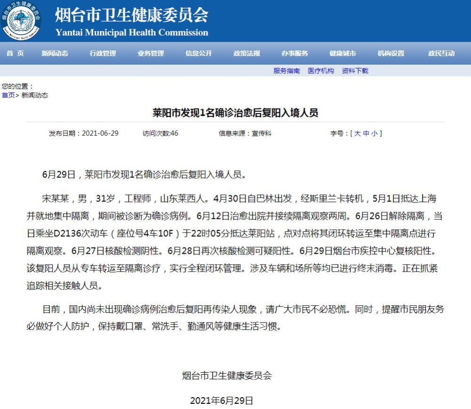Click 信息来源：宣传科 text
The image size is (471, 409).
(x=245, y=134)
